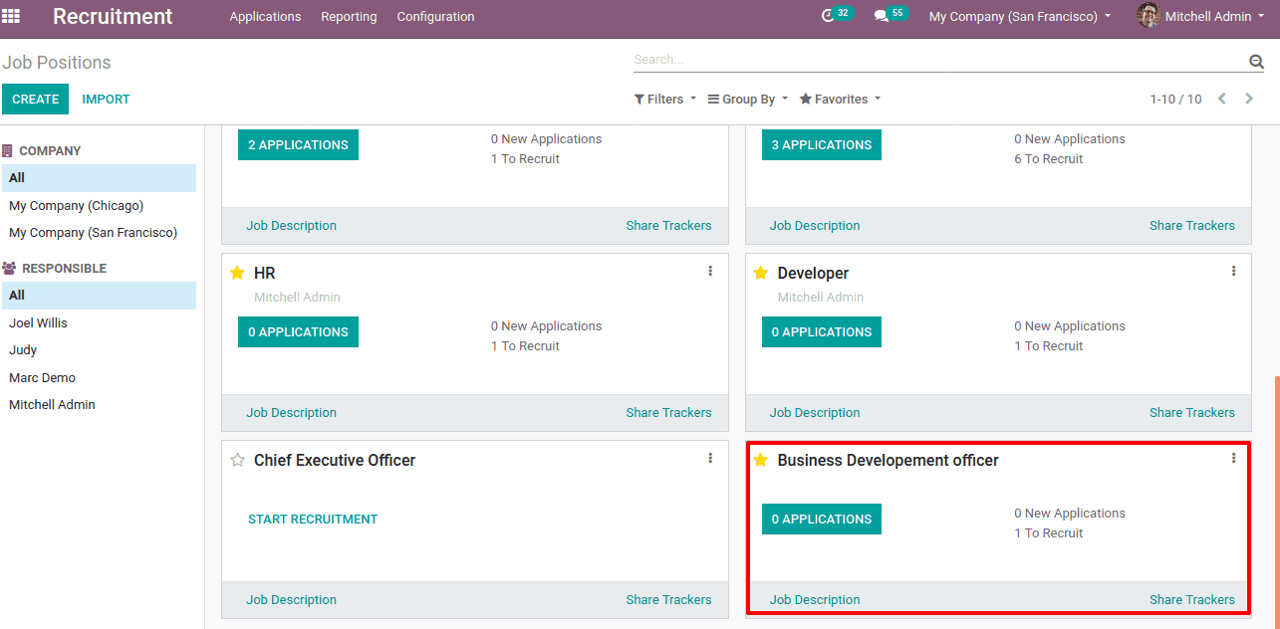Click the CREATE button
Image resolution: width=1280 pixels, height=629 pixels.
(x=36, y=99)
